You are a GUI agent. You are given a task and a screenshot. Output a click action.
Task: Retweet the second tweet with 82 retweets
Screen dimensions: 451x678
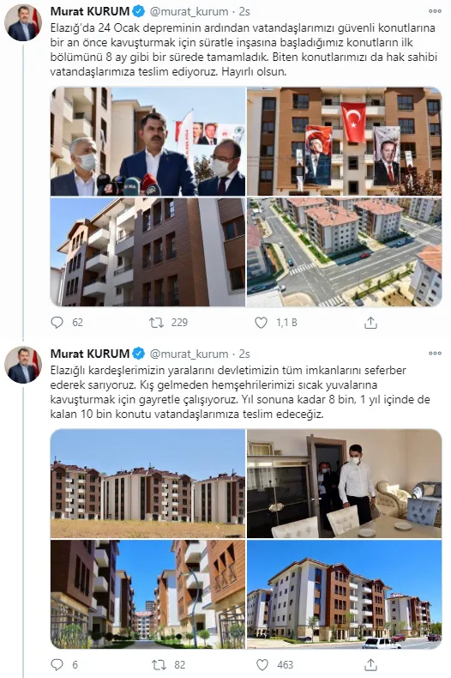click(159, 664)
